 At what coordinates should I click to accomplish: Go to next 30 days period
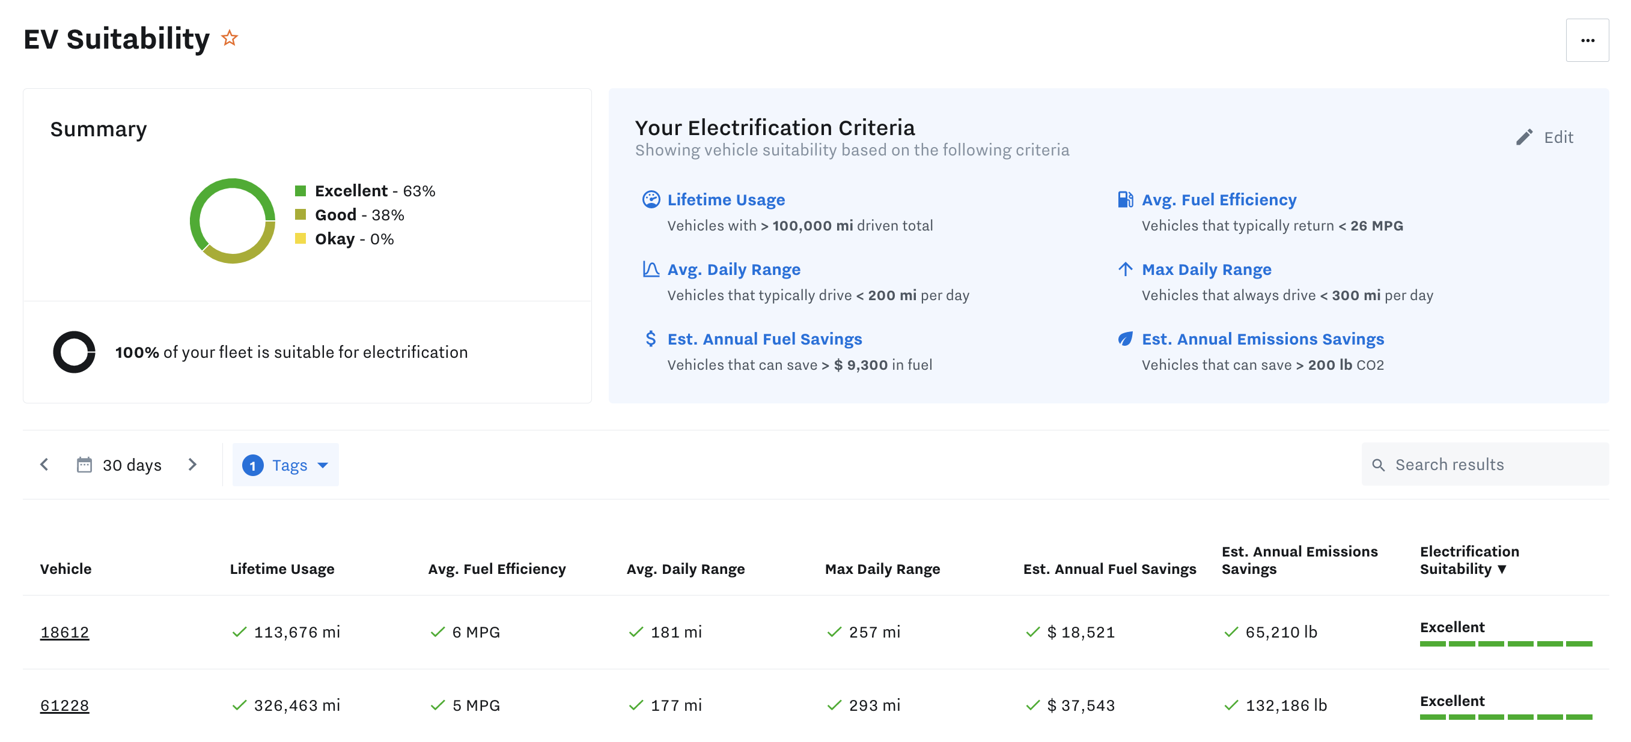click(x=192, y=465)
